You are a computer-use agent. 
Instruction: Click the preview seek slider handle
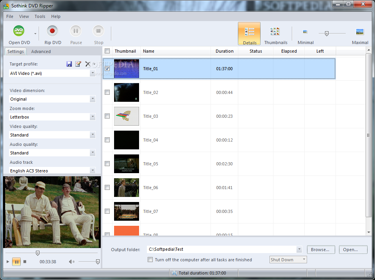point(37,253)
